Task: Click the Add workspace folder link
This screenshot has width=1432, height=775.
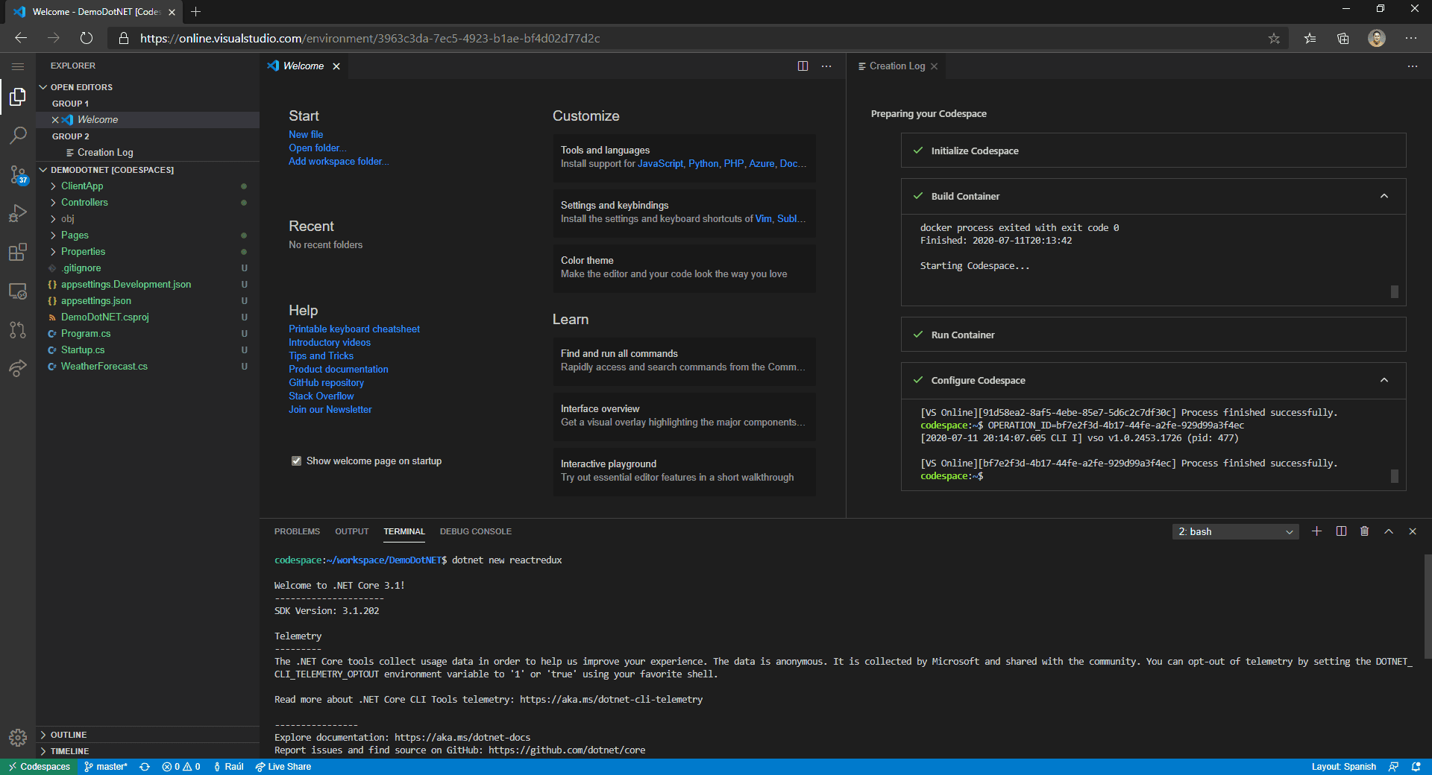Action: tap(339, 162)
